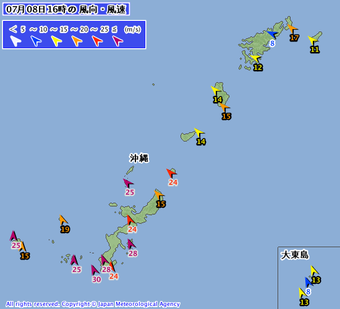Click the legend threshold number 5

23,29
